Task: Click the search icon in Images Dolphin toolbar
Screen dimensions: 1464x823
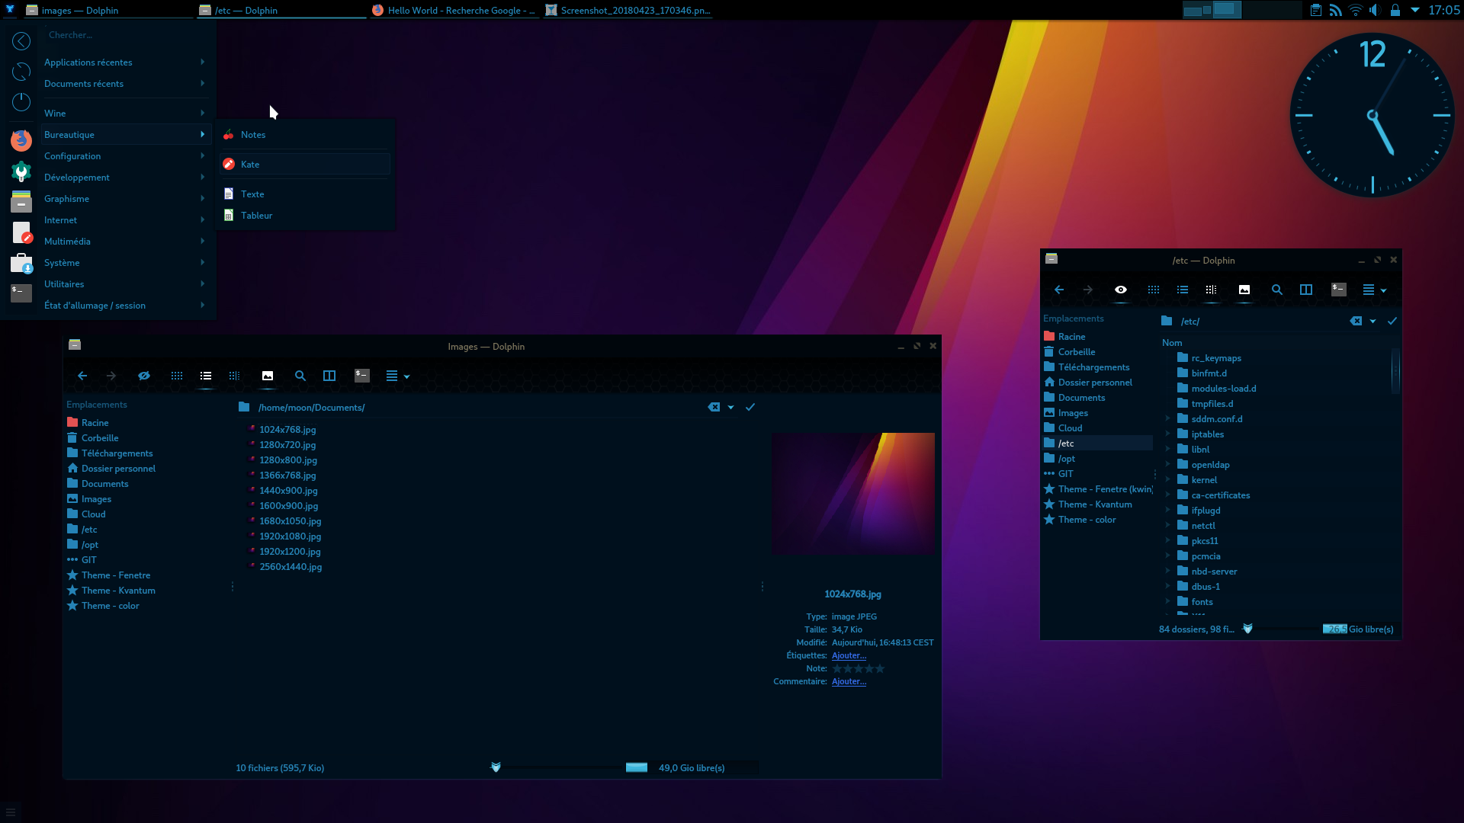Action: point(300,376)
